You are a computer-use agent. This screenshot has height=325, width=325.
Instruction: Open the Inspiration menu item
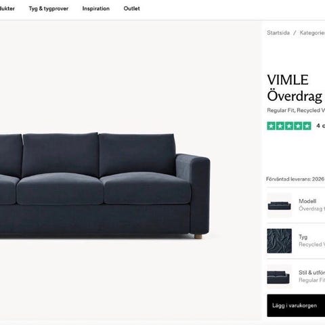pyautogui.click(x=96, y=9)
